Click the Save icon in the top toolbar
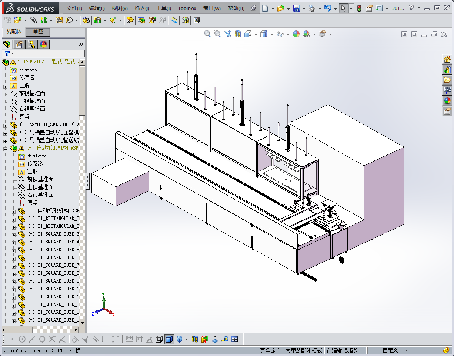The image size is (454, 356). (x=296, y=8)
